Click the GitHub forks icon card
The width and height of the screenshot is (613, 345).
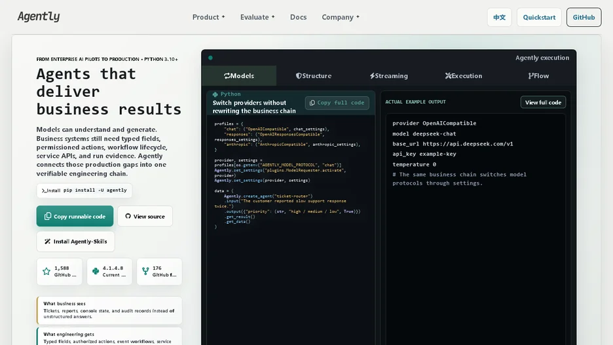click(x=160, y=271)
